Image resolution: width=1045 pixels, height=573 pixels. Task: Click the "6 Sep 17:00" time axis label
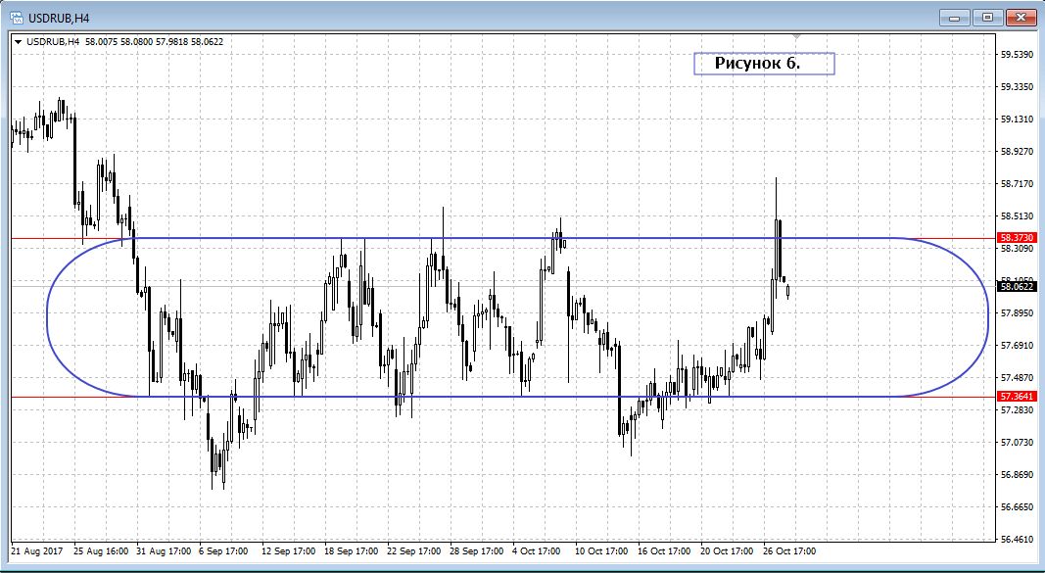pos(225,551)
